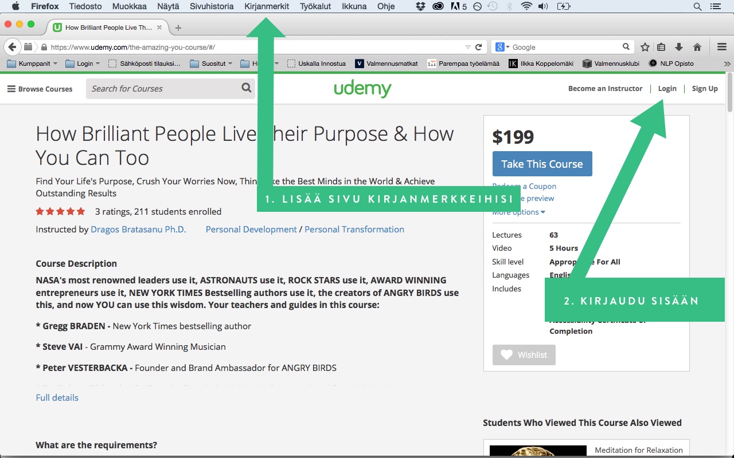The height and width of the screenshot is (458, 734).
Task: Open Parempaa työelämää bookmark
Action: pos(463,64)
